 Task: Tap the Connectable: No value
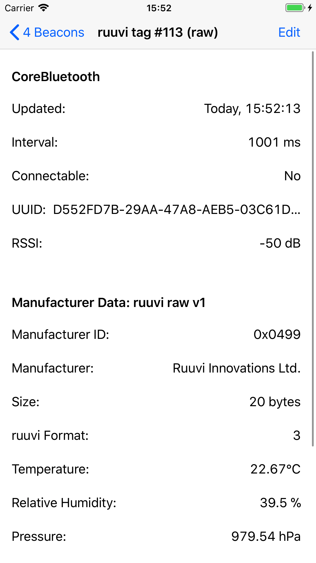click(293, 176)
